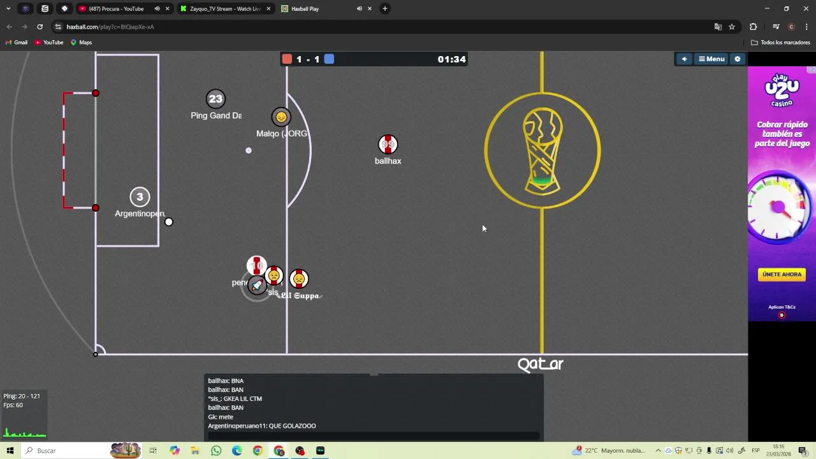Viewport: 816px width, 459px height.
Task: Click the Lil Suppa player disc
Action: 298,279
